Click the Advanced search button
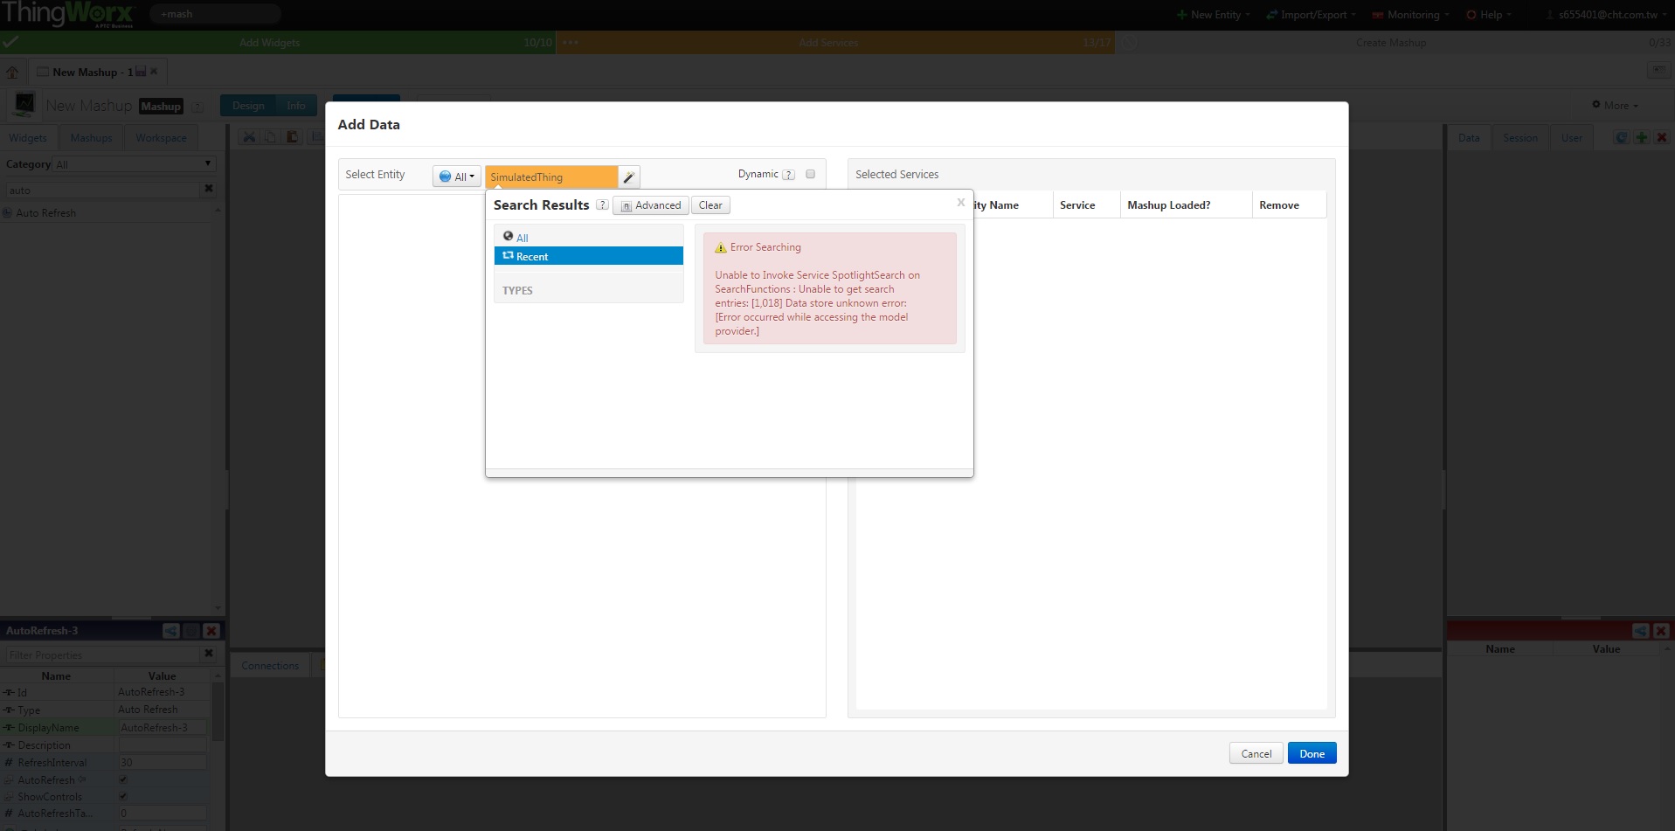The image size is (1675, 831). 651,205
